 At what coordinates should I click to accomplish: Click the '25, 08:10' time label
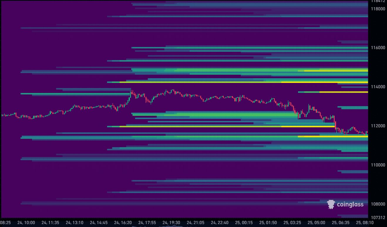pos(365,223)
